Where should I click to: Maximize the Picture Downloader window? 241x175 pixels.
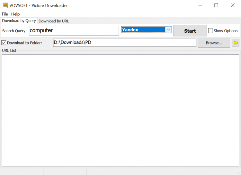click(x=216, y=5)
